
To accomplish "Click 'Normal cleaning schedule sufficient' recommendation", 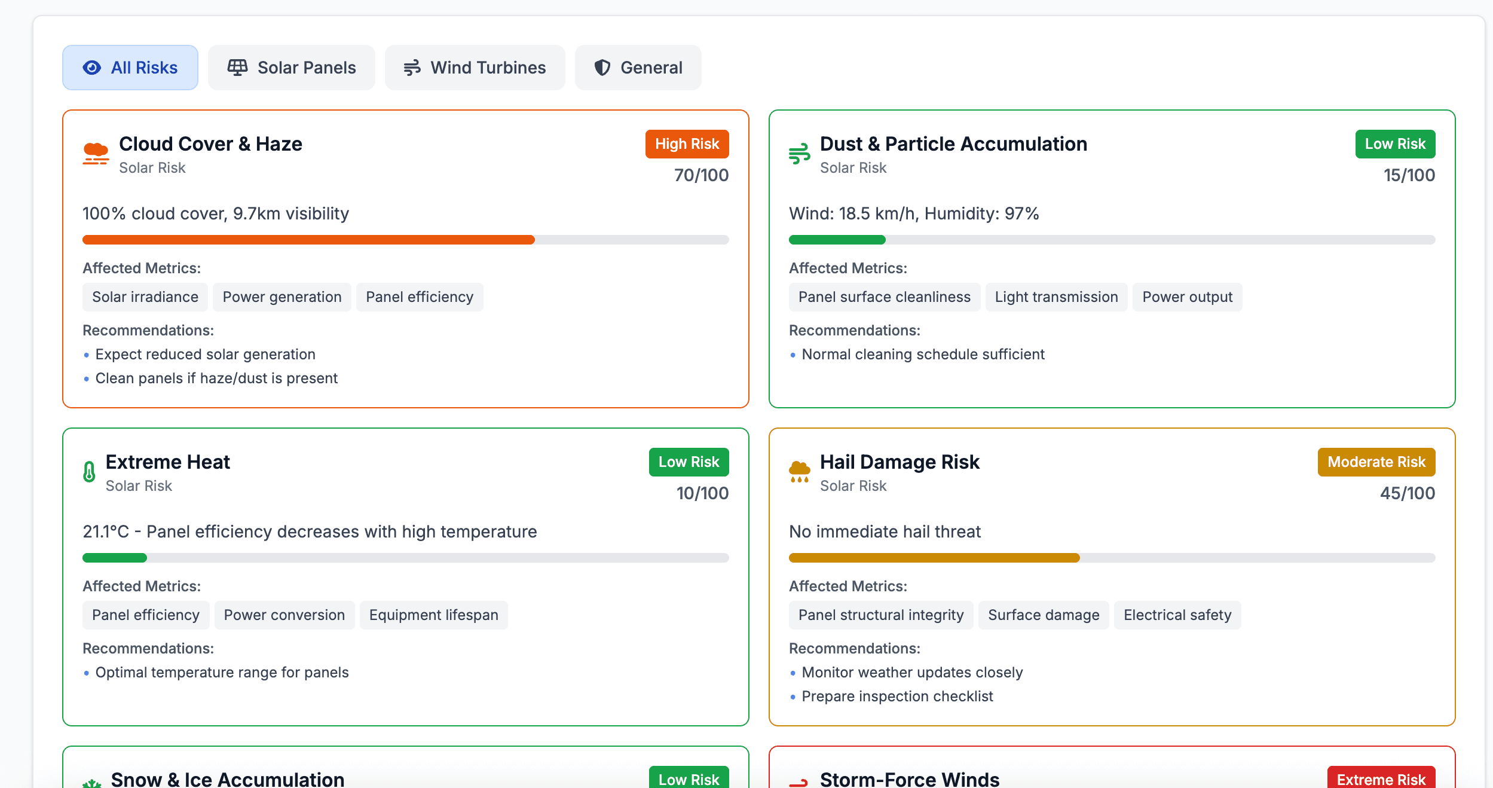I will pos(923,355).
